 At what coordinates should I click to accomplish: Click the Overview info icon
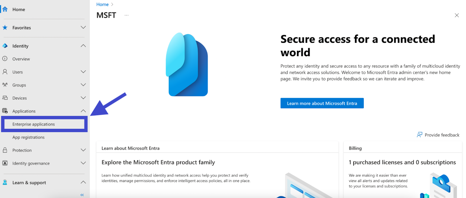5,59
